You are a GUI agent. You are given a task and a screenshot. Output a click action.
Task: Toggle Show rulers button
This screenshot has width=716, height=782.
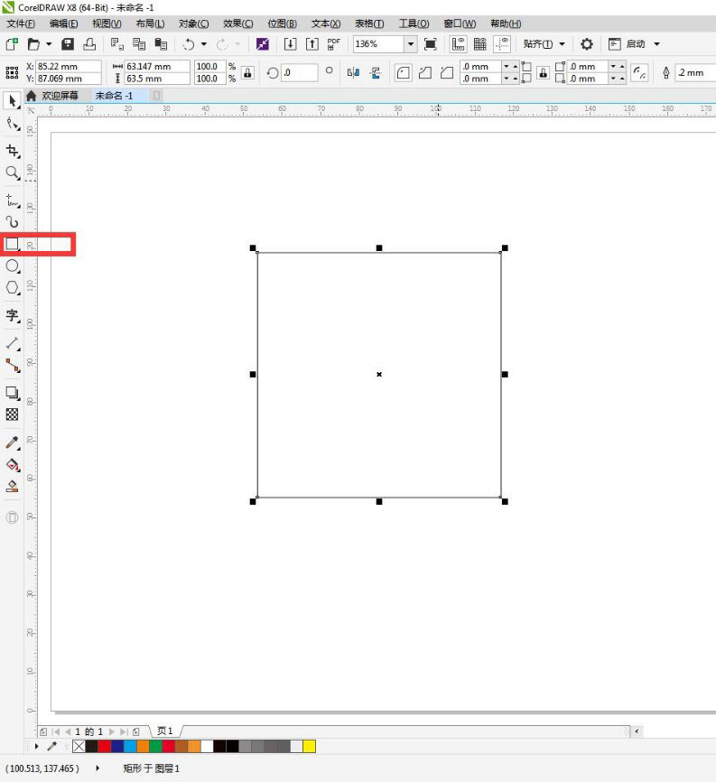(458, 44)
